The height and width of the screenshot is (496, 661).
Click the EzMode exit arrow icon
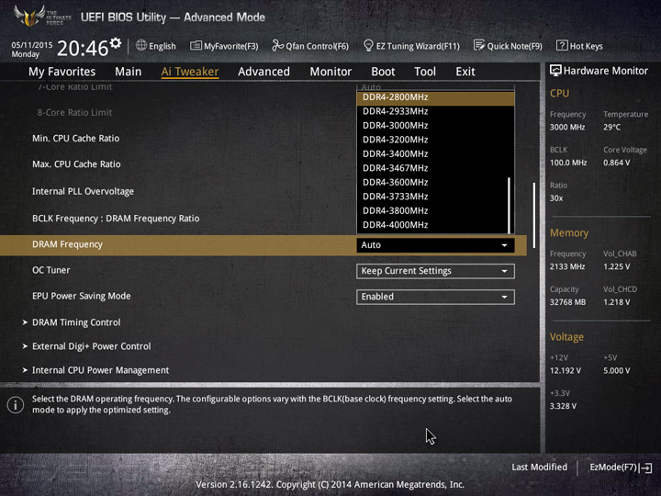coord(646,468)
